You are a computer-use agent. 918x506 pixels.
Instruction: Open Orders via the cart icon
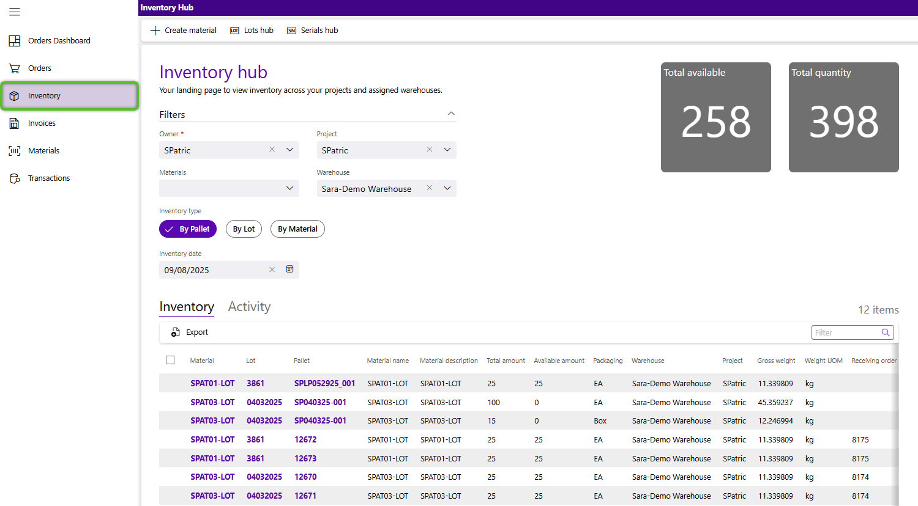tap(15, 68)
